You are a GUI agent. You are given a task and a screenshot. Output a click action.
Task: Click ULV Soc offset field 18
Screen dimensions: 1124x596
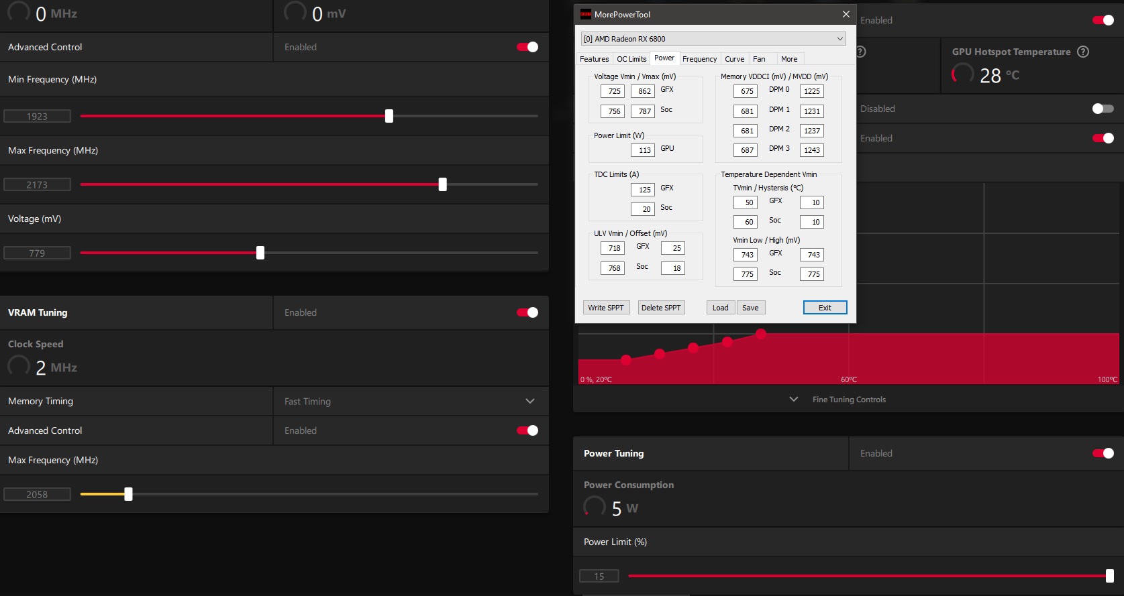pyautogui.click(x=673, y=268)
